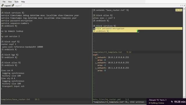Screen dimensions: 186x105
Task: Click the 'extends "base_router.txt"' line
Action: pos(111,10)
